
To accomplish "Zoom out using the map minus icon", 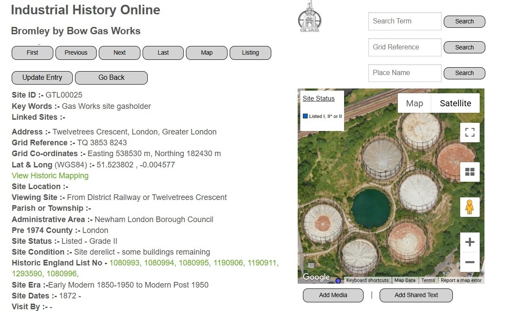I will coord(470,262).
